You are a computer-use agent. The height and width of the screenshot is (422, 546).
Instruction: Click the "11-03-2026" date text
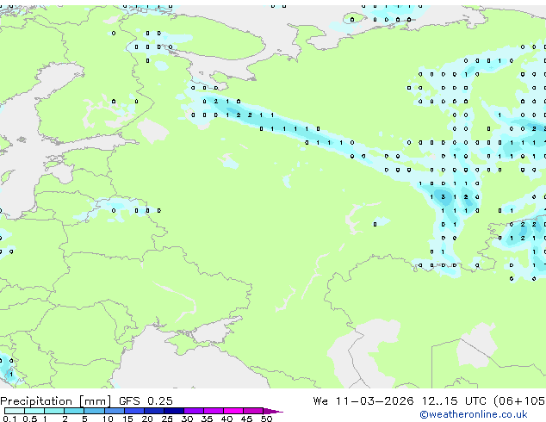point(375,400)
